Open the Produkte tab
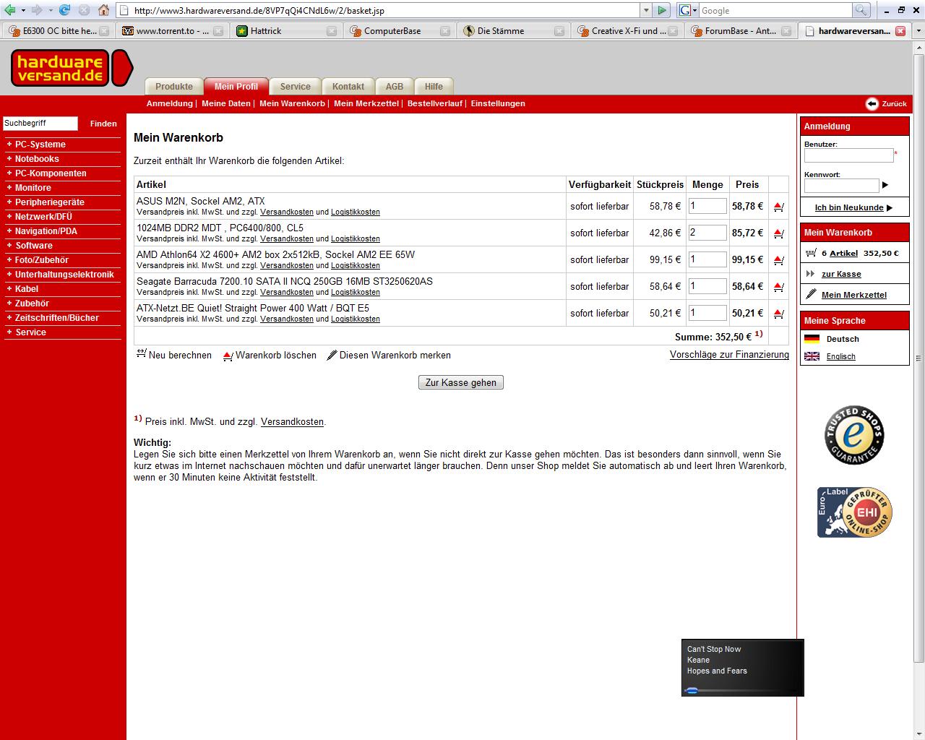This screenshot has height=740, width=925. [174, 86]
